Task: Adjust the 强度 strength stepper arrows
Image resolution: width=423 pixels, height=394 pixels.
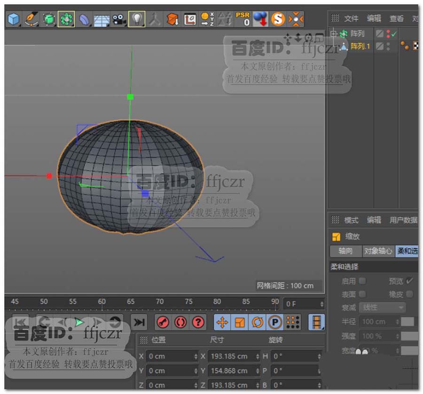Action: pos(397,336)
